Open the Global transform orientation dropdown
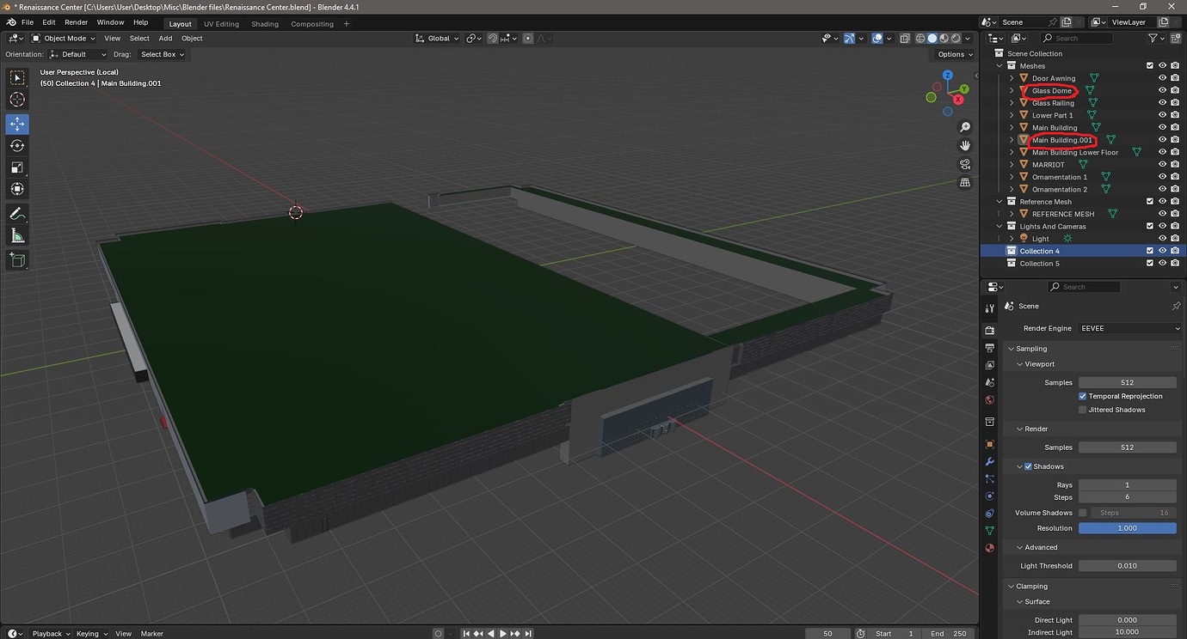 (x=437, y=38)
